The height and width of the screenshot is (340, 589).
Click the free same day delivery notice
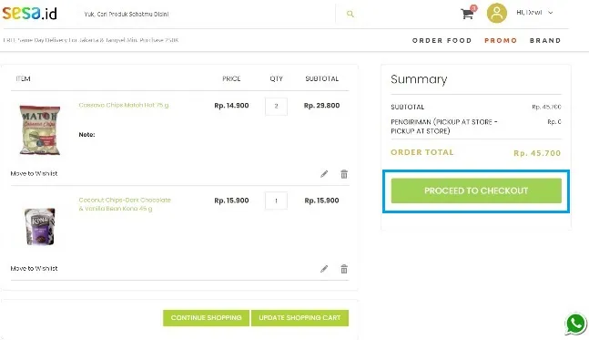click(90, 40)
